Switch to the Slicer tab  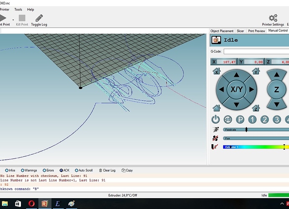[240, 31]
